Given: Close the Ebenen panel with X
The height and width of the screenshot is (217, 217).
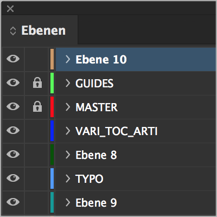Looking at the screenshot, I should pyautogui.click(x=10, y=9).
